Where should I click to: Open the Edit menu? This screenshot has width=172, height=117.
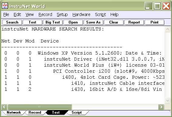coord(17,14)
